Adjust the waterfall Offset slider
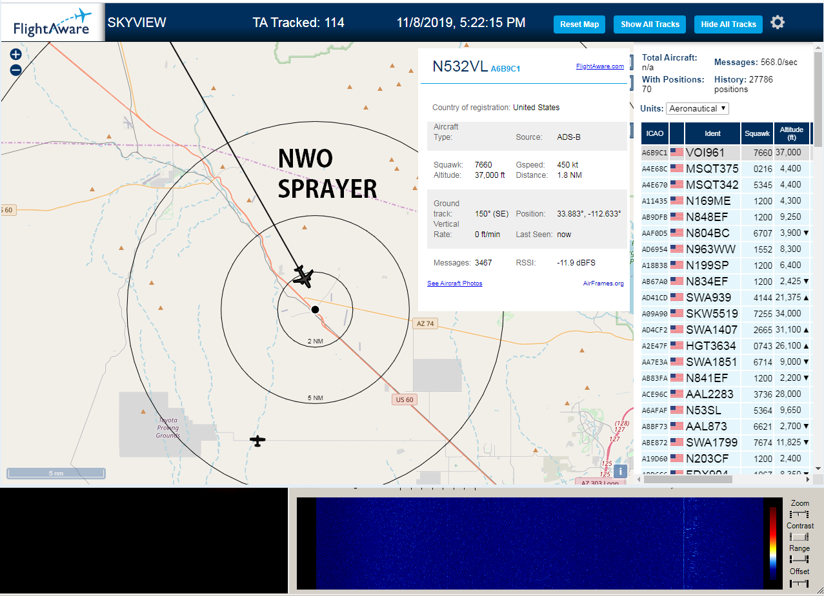 (x=799, y=582)
